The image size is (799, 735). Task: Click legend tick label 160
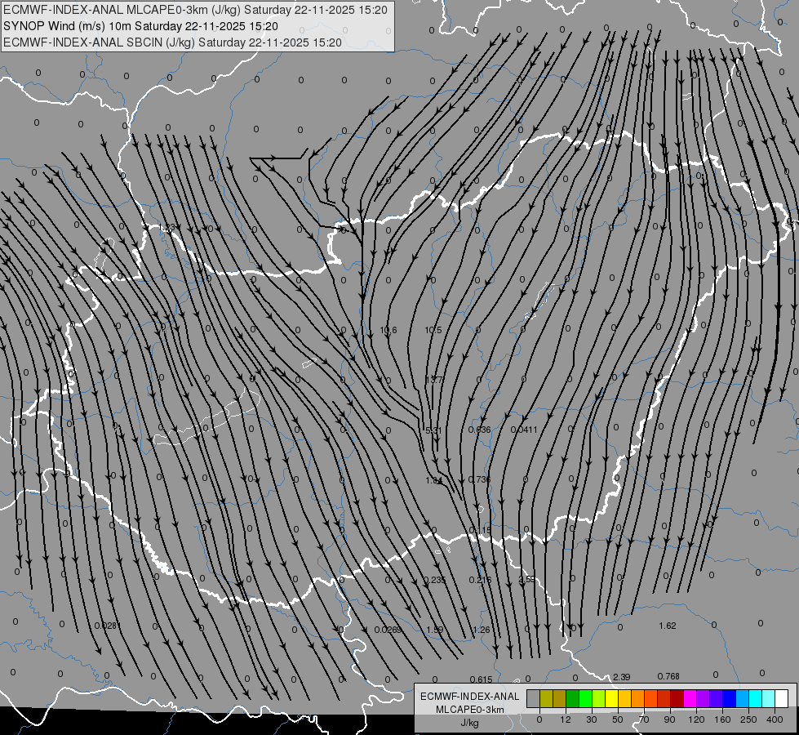(x=722, y=719)
